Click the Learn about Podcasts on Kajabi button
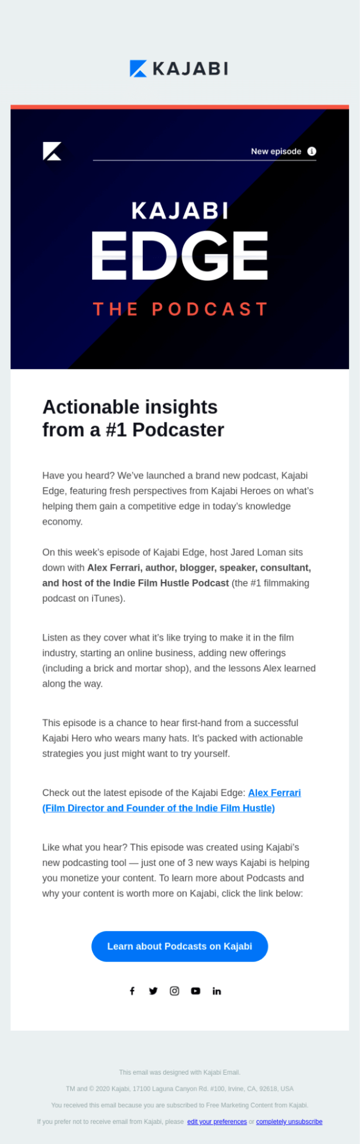Screen dimensions: 360x1144 click(179, 946)
